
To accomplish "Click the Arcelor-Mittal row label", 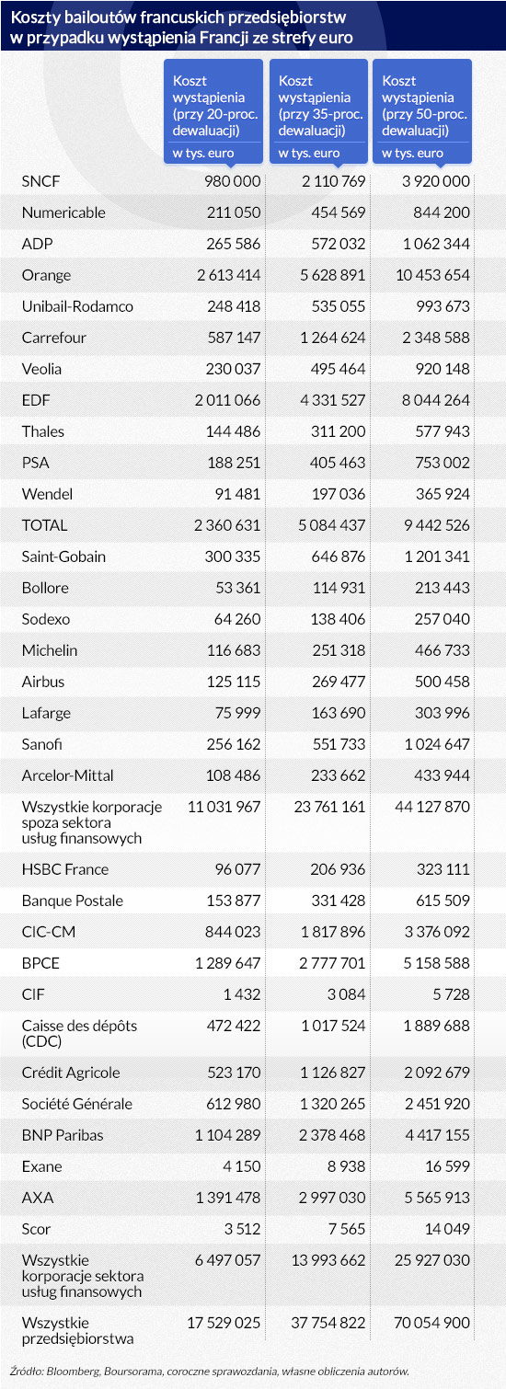I will click(x=68, y=775).
